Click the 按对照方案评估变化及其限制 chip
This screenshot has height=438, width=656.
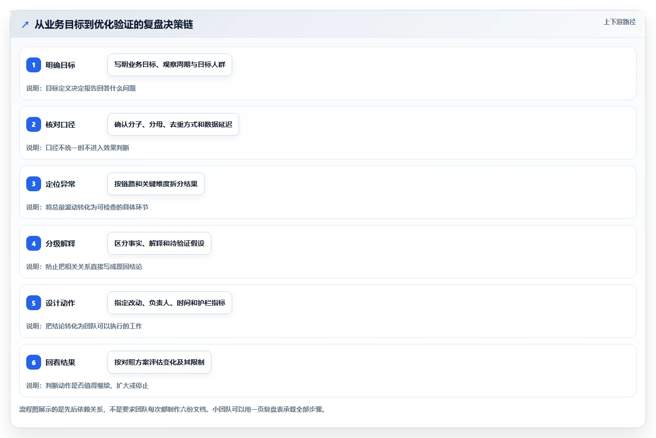(x=159, y=362)
